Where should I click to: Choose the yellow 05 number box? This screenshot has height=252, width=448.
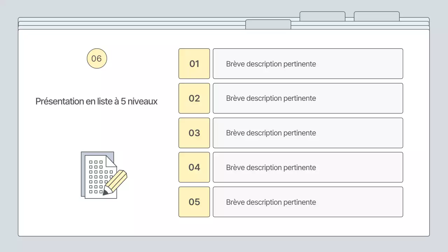[194, 202]
